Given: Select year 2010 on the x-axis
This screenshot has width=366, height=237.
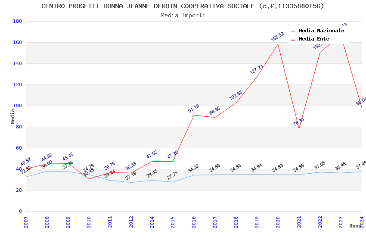Looking at the screenshot, I should [x=89, y=222].
